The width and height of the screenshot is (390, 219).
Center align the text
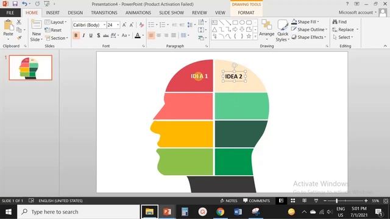point(158,35)
